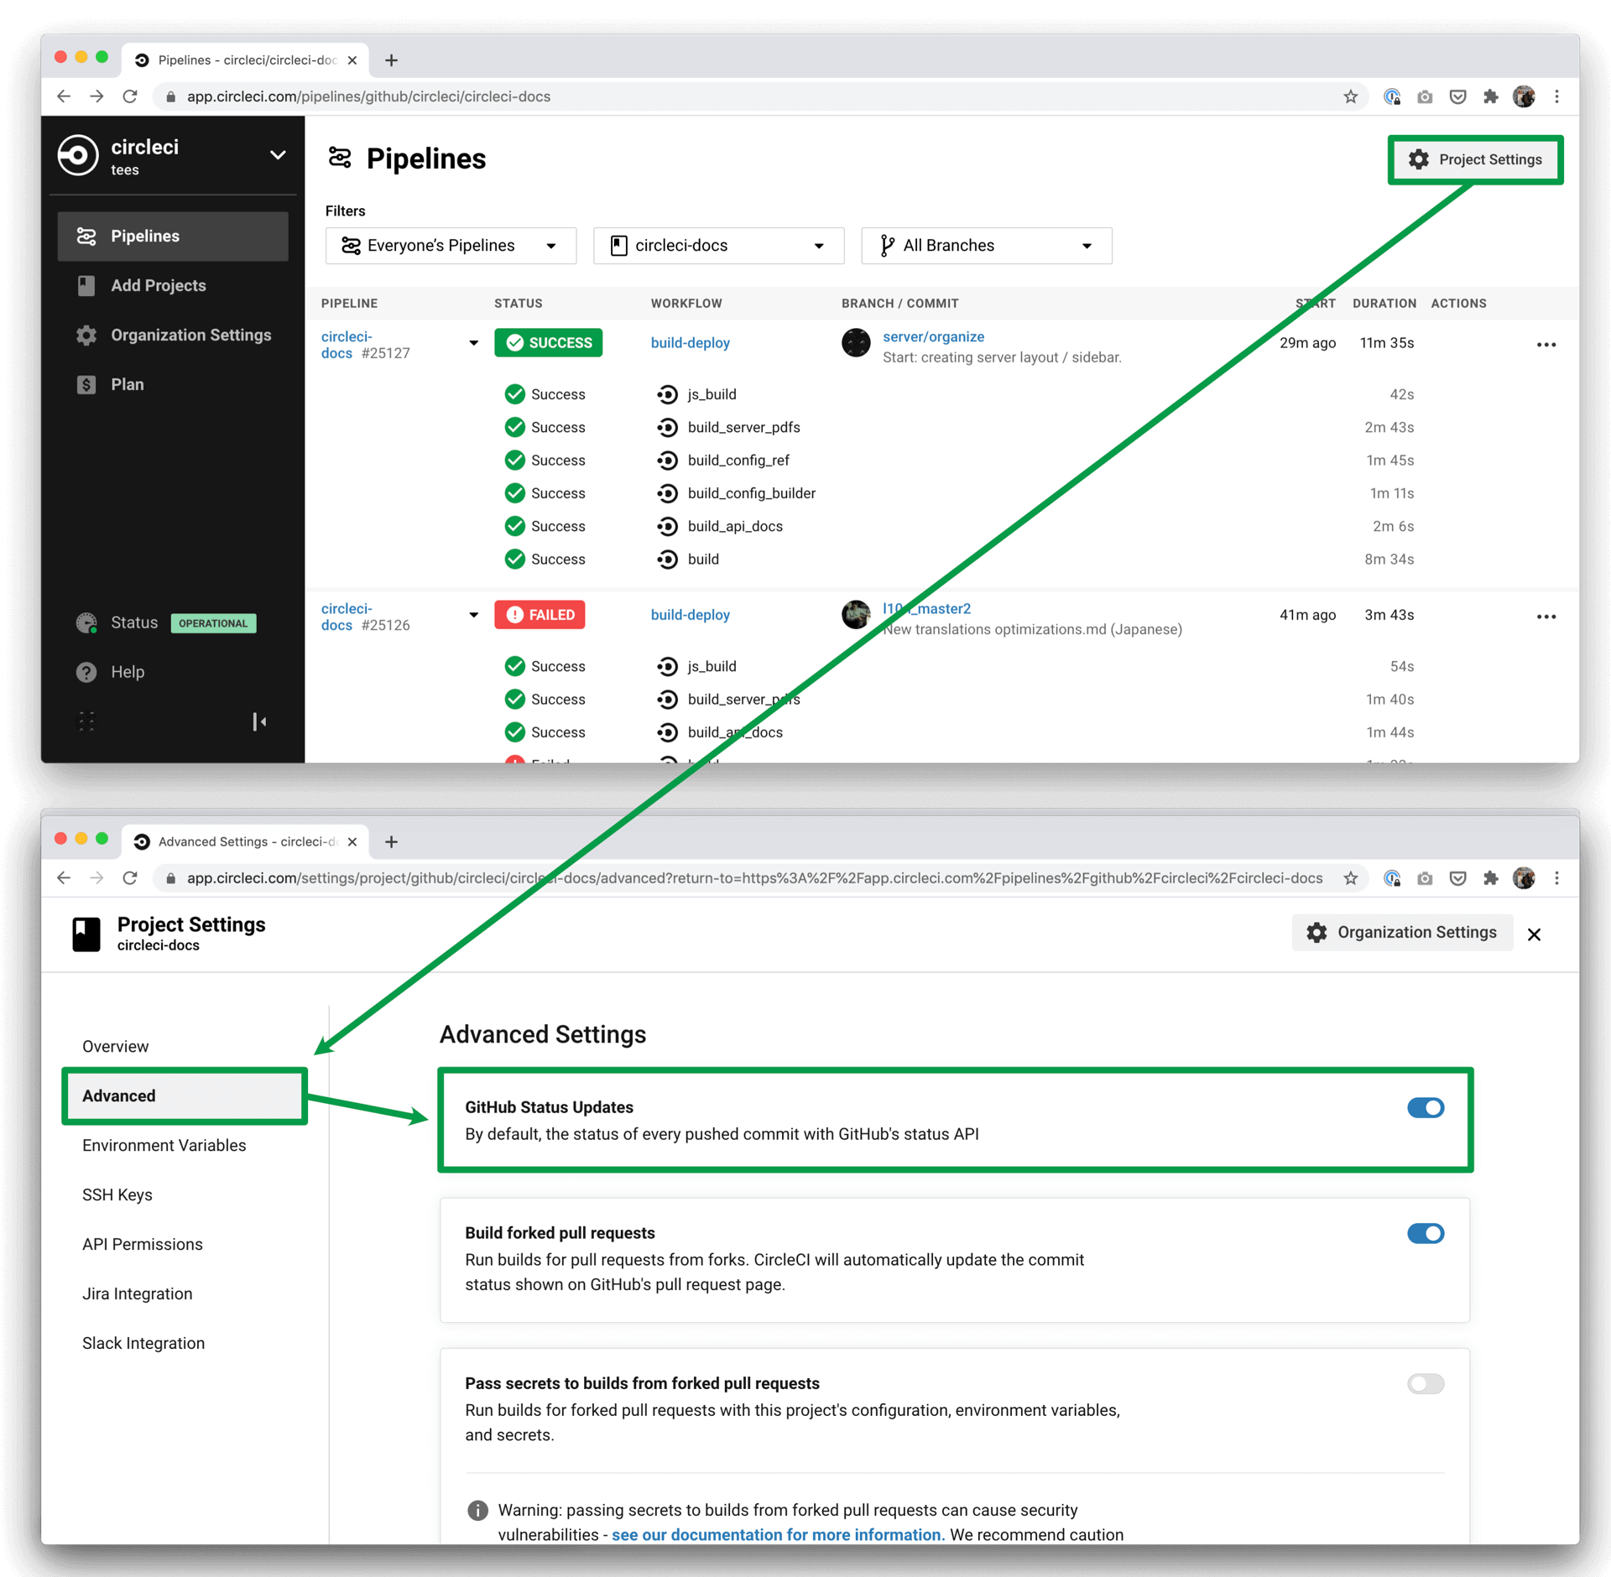Image resolution: width=1611 pixels, height=1577 pixels.
Task: Open extensions puzzle icon in Pipelines window
Action: 1490,96
